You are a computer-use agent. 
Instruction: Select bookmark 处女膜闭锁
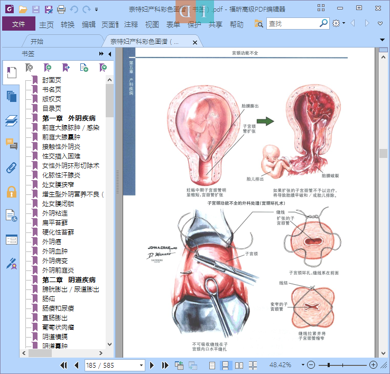[x=58, y=204]
